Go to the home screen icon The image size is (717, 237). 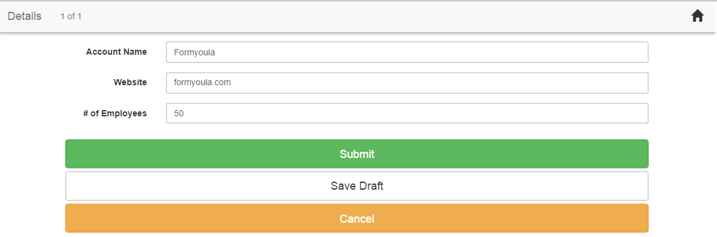click(697, 16)
